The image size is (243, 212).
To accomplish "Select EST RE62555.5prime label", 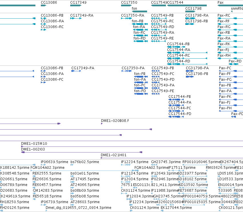I will tap(47, 173).
